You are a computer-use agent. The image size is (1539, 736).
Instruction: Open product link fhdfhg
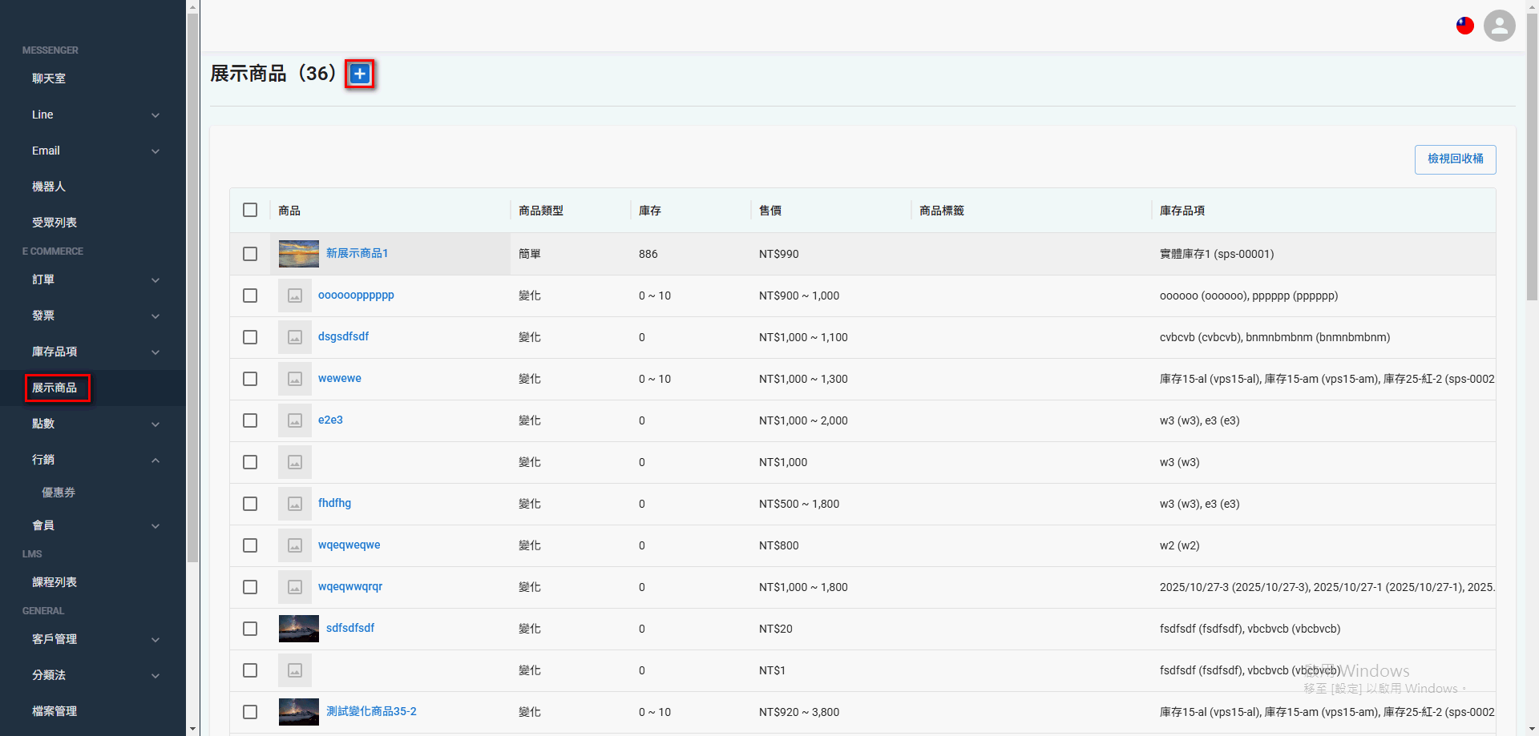[334, 503]
